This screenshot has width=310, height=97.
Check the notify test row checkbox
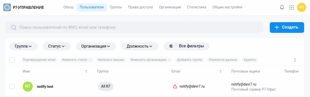[x=12, y=87]
